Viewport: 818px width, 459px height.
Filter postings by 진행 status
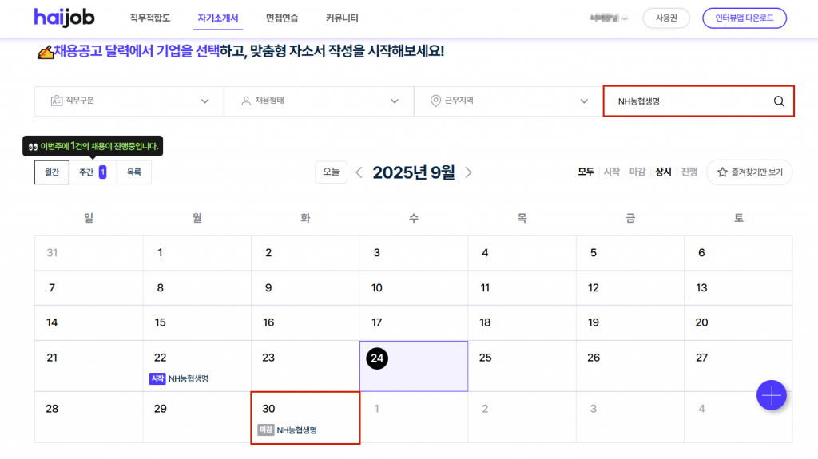pyautogui.click(x=689, y=172)
